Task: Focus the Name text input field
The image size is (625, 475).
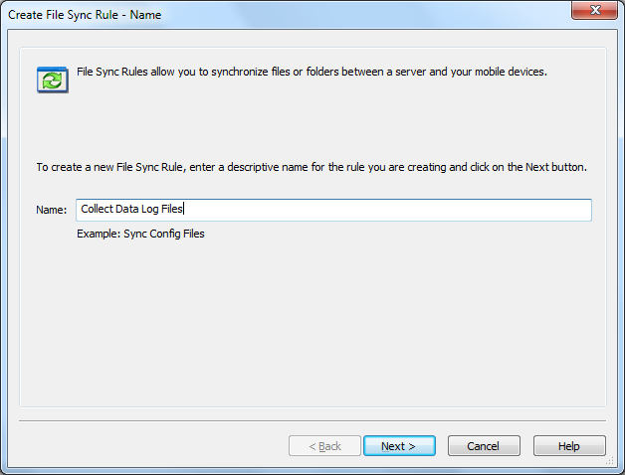Action: 333,210
